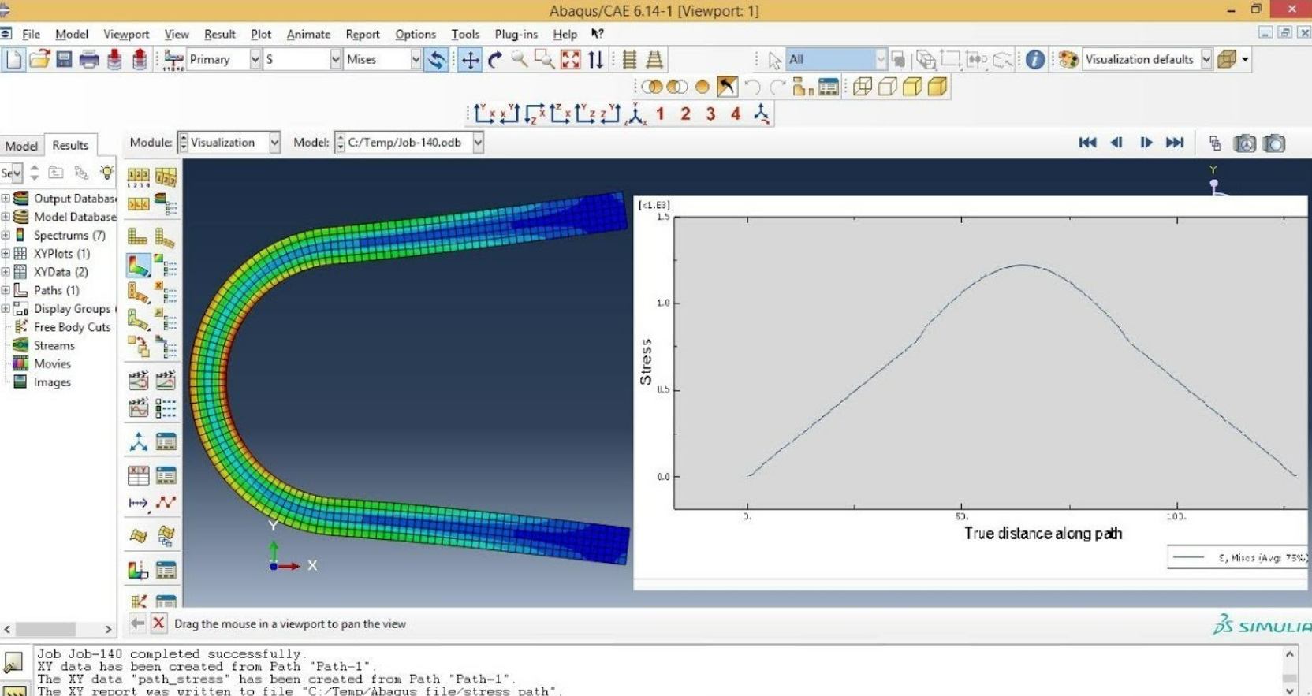Switch to the Results tab
The height and width of the screenshot is (696, 1312).
coord(70,145)
